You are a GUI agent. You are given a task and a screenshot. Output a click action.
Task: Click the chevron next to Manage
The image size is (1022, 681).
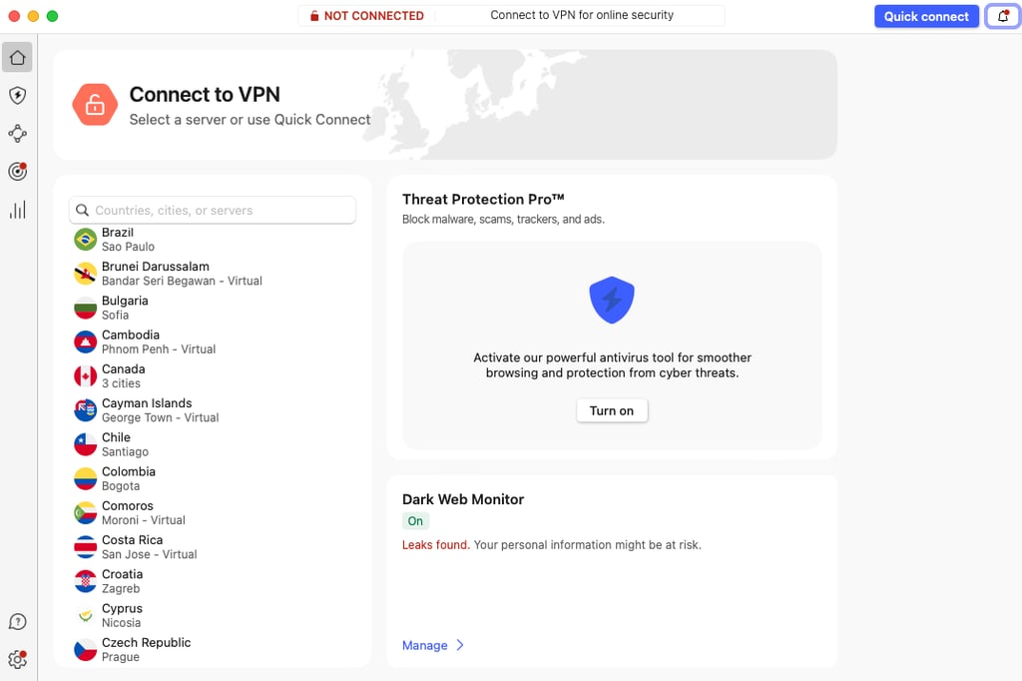(x=460, y=645)
